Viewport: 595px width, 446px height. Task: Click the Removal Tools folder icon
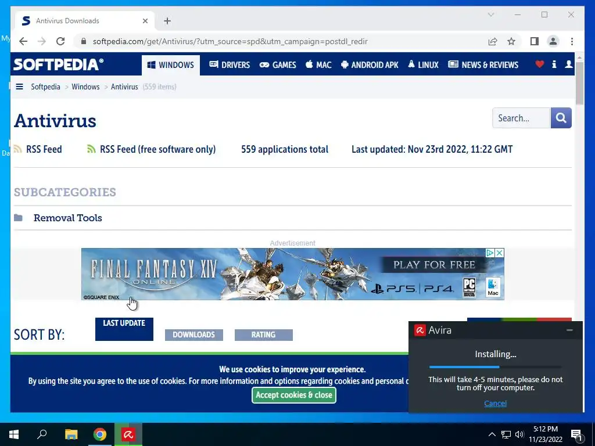tap(18, 218)
